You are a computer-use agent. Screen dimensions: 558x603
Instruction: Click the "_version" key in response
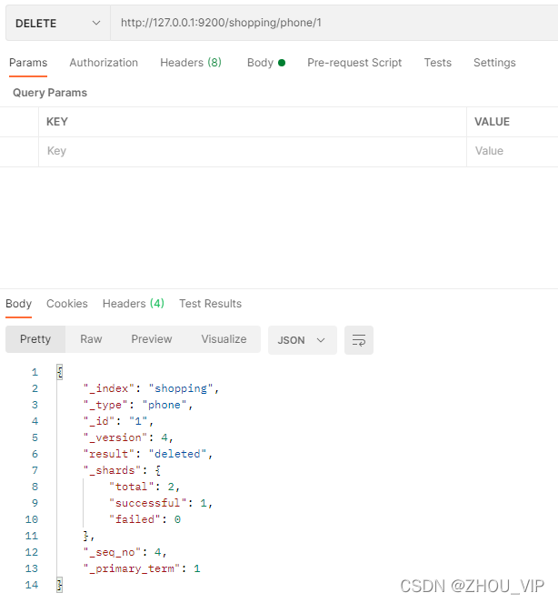115,437
